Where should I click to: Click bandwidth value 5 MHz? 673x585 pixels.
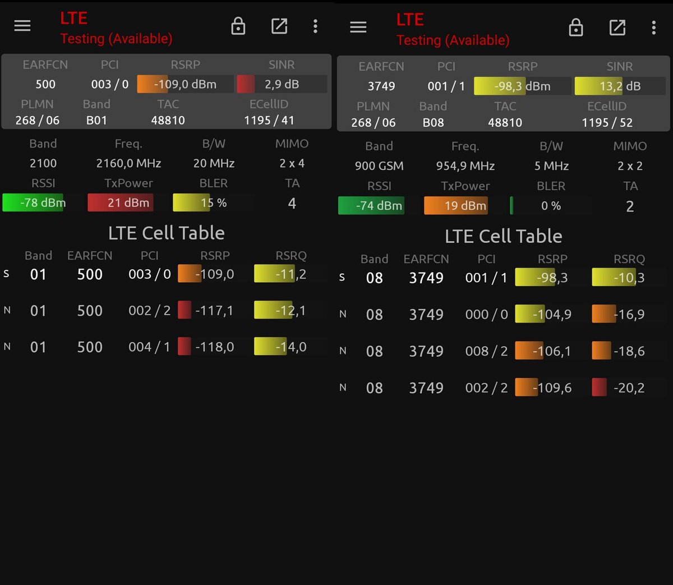551,166
